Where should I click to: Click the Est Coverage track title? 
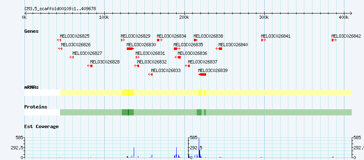[x=42, y=126]
